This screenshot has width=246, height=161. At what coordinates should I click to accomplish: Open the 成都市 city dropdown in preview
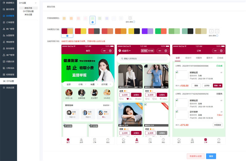point(125,51)
